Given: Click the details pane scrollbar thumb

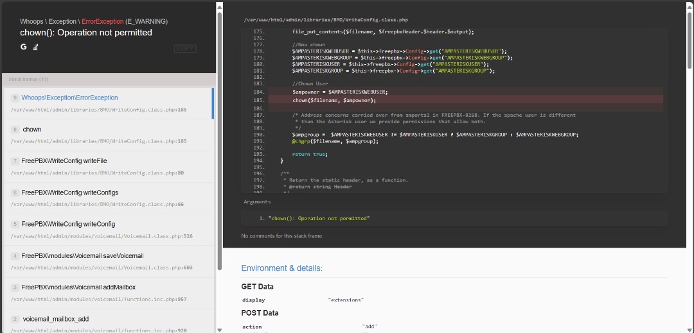Looking at the screenshot, I should click(690, 40).
